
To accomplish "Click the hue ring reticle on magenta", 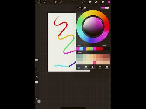I will [105, 34].
